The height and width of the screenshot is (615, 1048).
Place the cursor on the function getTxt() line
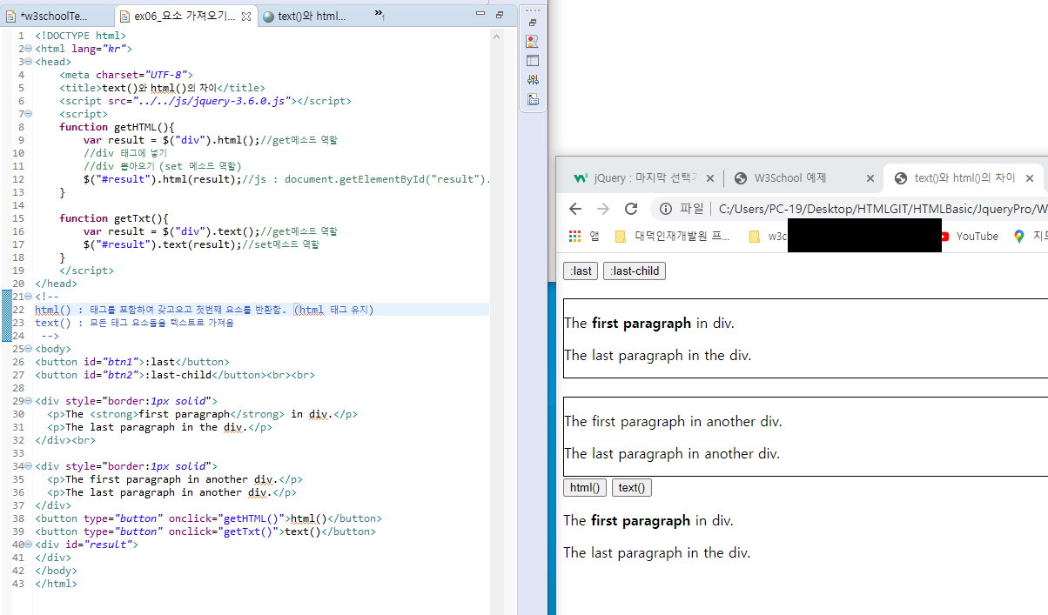[x=114, y=218]
